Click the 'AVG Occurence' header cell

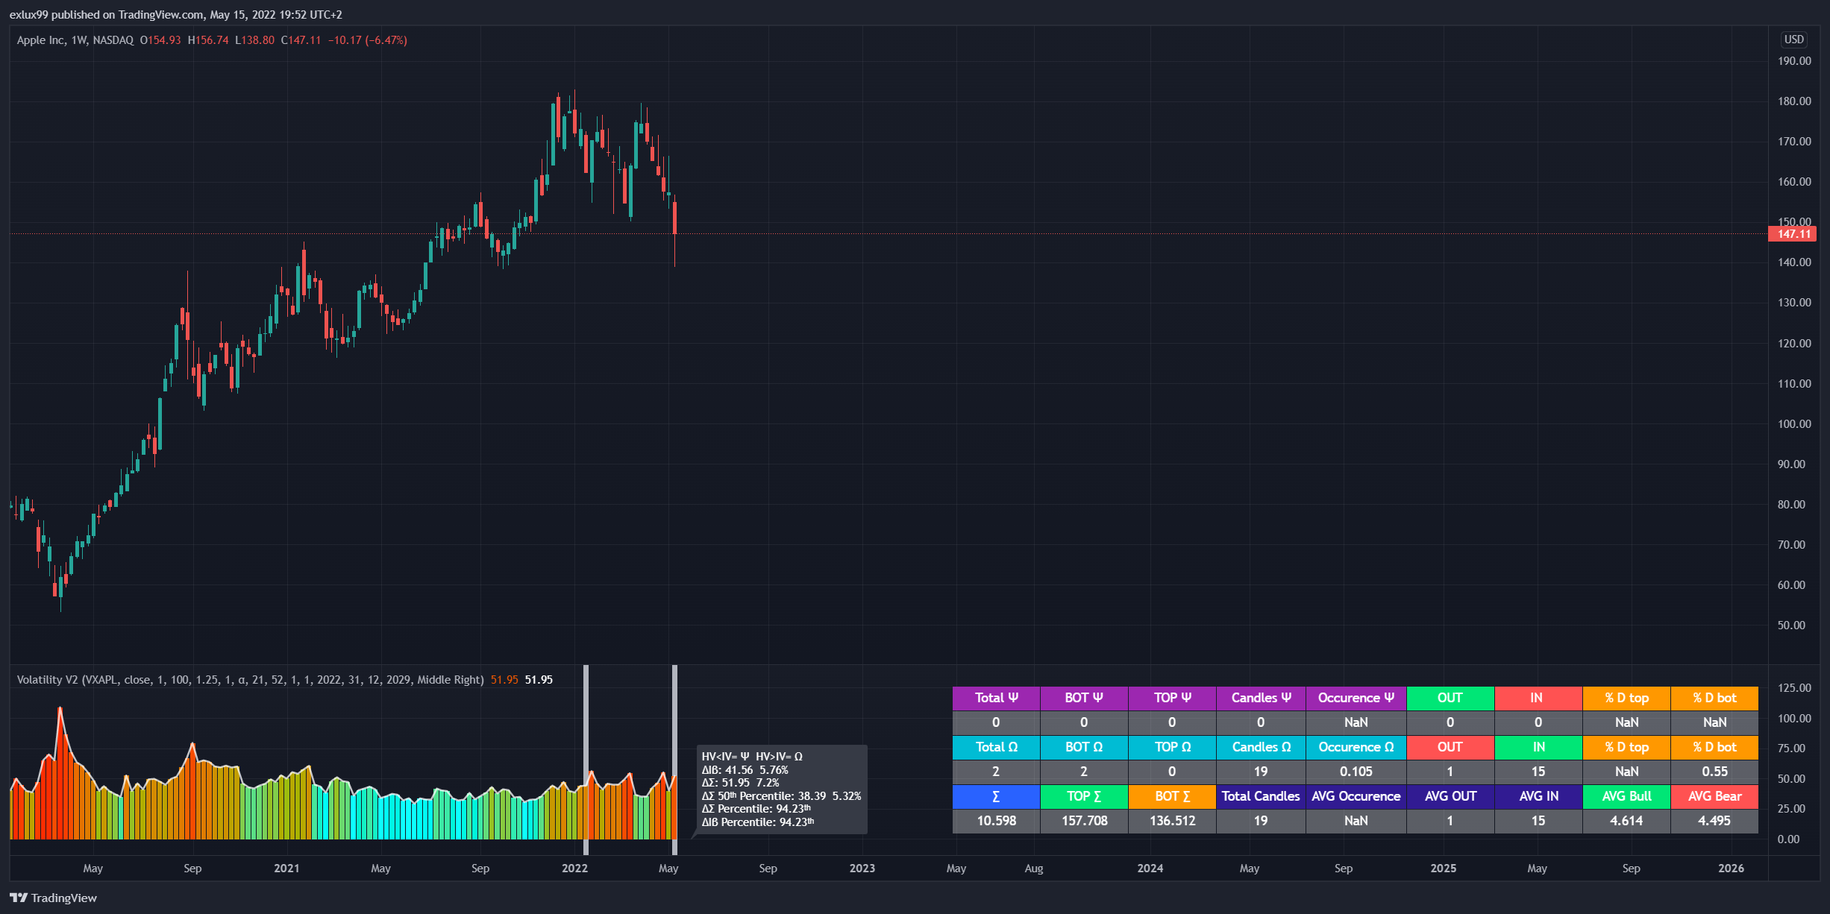[x=1356, y=796]
